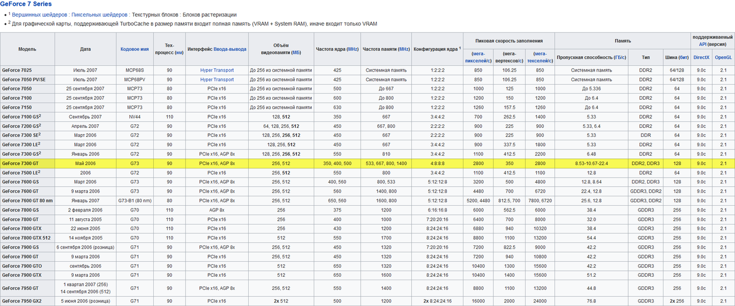This screenshot has width=735, height=306.
Task: Select the NV44 code name cell
Action: (134, 116)
